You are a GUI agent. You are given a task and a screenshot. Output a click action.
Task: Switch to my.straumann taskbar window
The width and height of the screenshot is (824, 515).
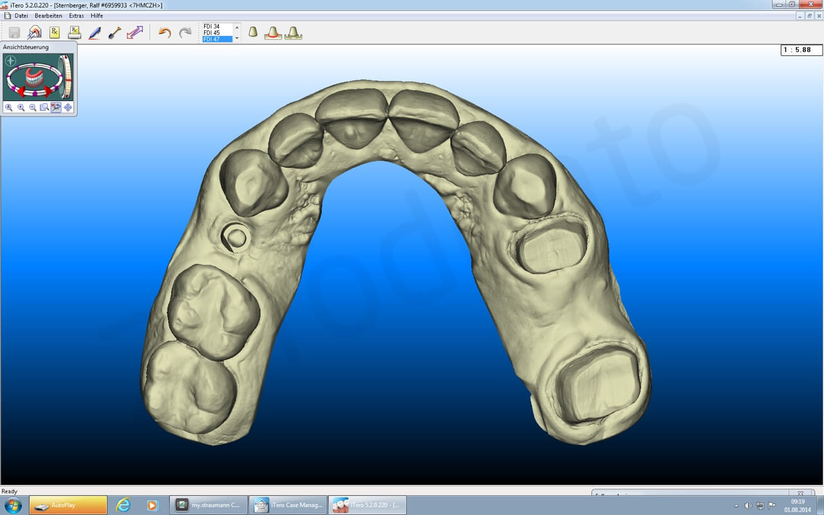pos(209,505)
